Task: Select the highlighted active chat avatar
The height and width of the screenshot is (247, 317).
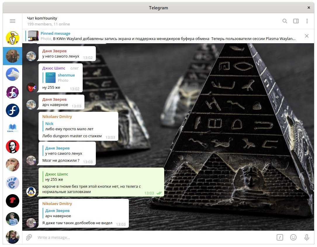Action: (13, 56)
